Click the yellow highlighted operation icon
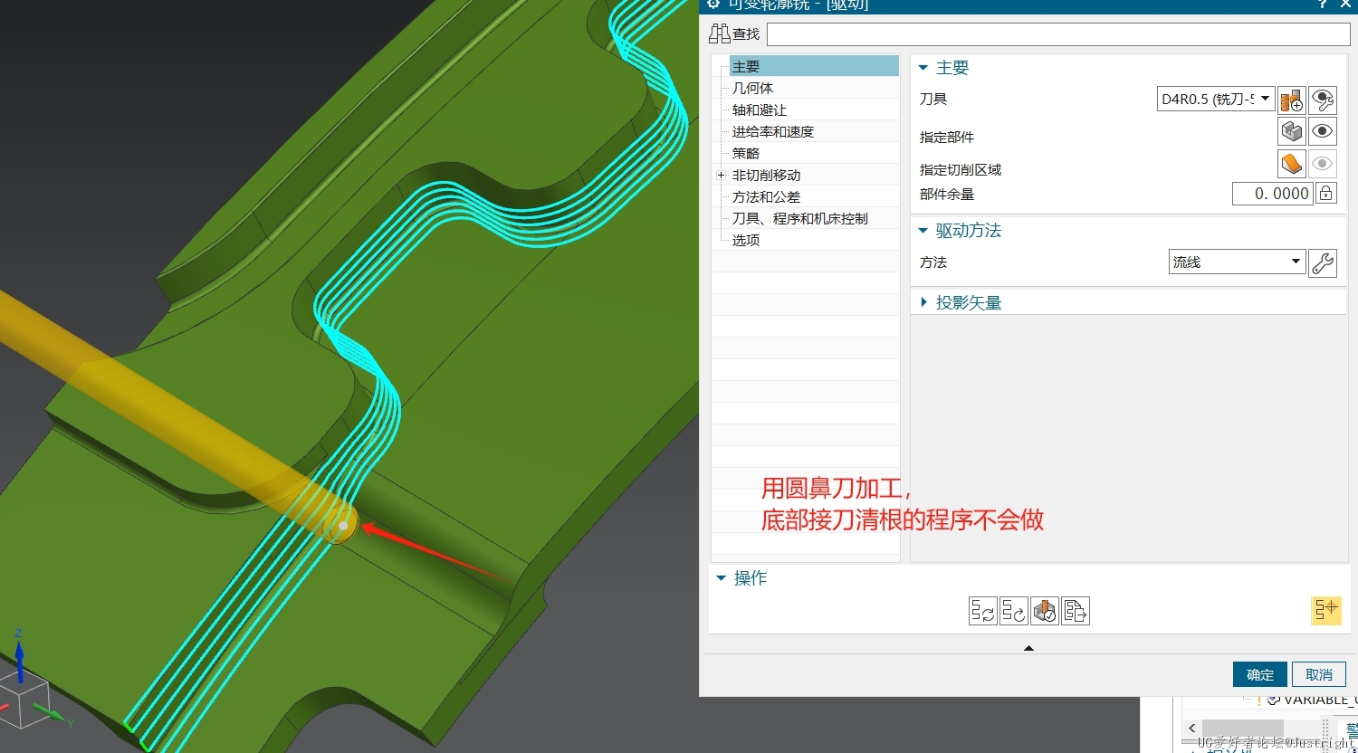 1325,611
